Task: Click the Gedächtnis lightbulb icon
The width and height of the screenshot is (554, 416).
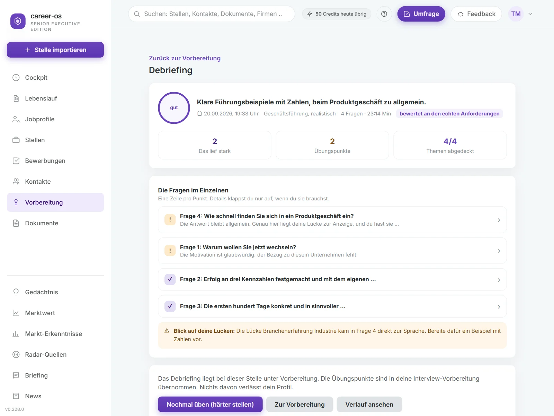Action: click(x=16, y=292)
